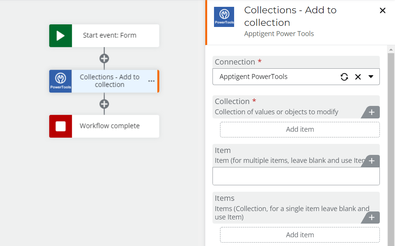
Task: Click the PowerTools icon on the workflow node
Action: 60,81
